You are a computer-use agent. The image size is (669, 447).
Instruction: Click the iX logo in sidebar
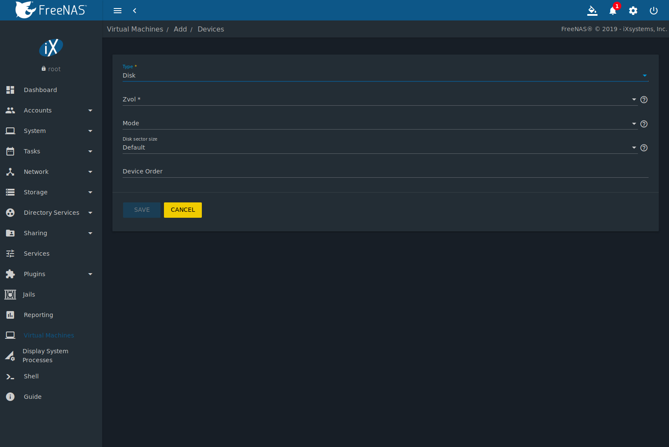pyautogui.click(x=51, y=48)
